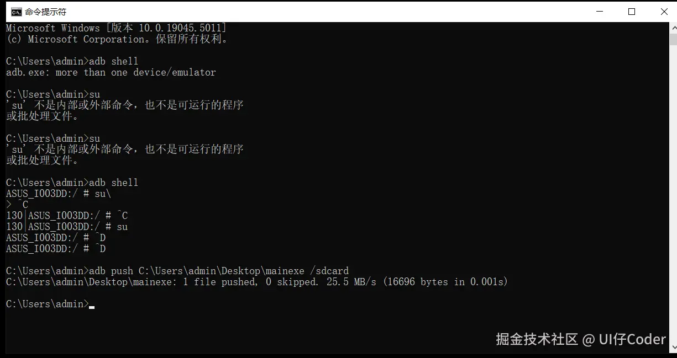Click the 'adb push' command line
The height and width of the screenshot is (358, 677).
(177, 271)
